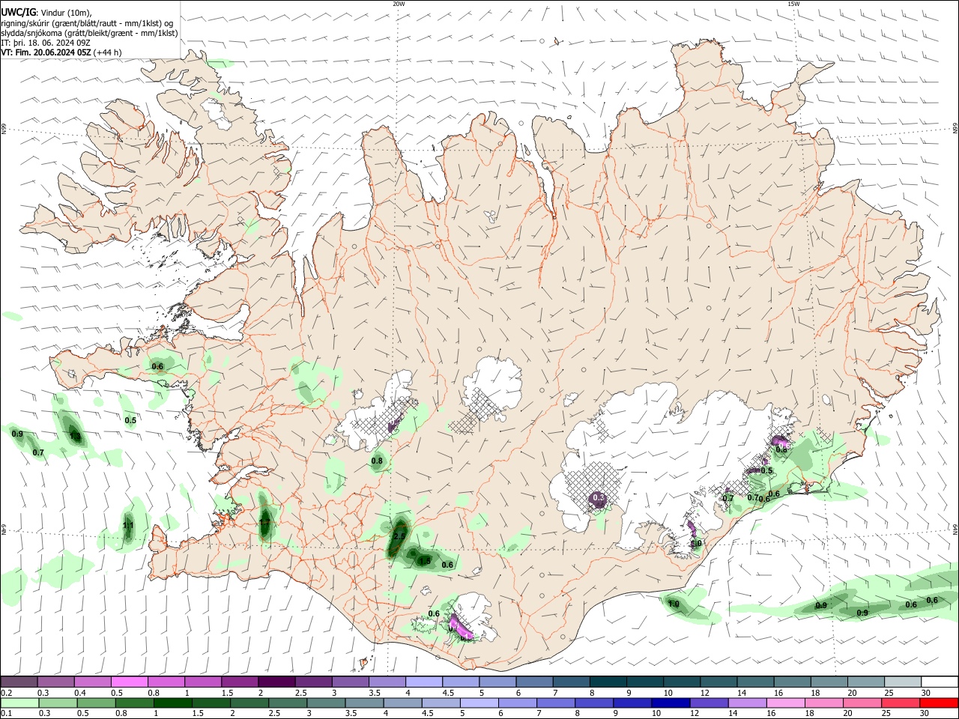Click the upper legend swatch between 12 and 14

coord(719,682)
